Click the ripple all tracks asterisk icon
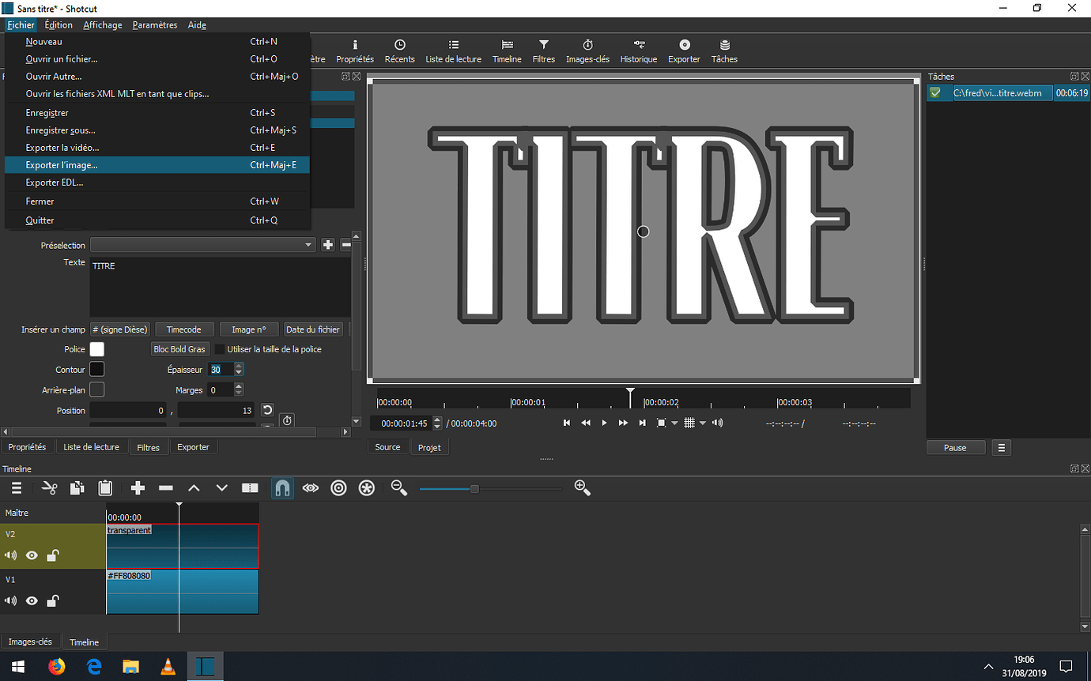Image resolution: width=1091 pixels, height=681 pixels. [366, 488]
